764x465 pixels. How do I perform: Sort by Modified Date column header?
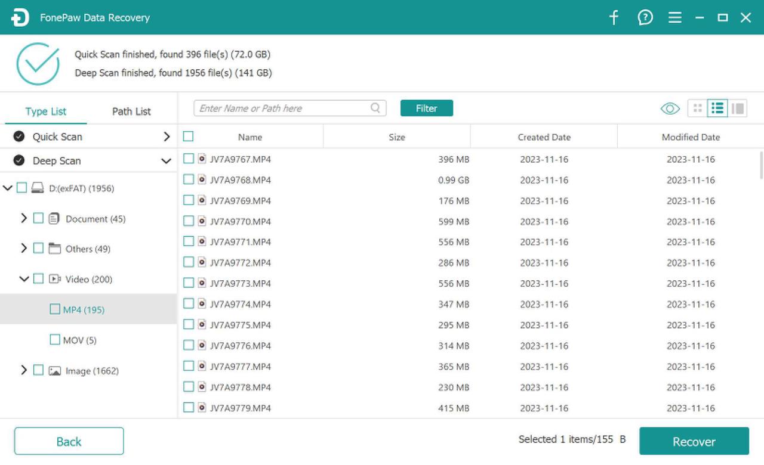(x=691, y=137)
